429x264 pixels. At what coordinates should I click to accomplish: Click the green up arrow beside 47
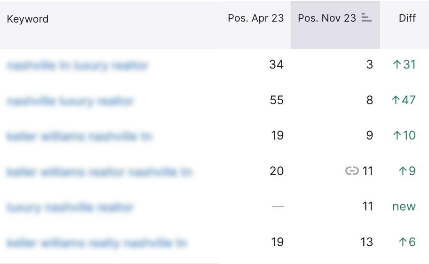[396, 101]
